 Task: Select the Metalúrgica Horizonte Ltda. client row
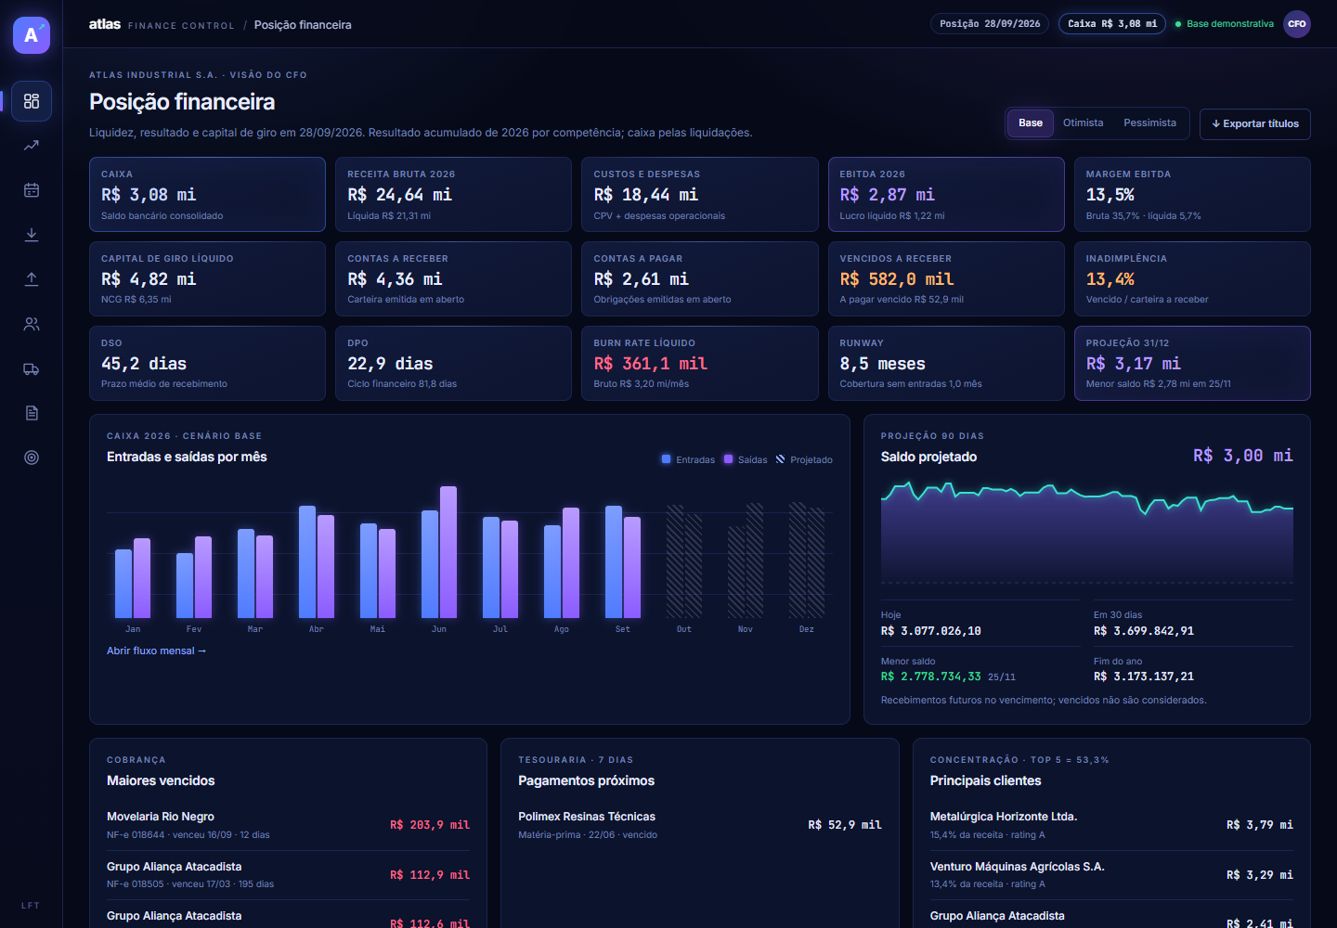tap(1111, 825)
